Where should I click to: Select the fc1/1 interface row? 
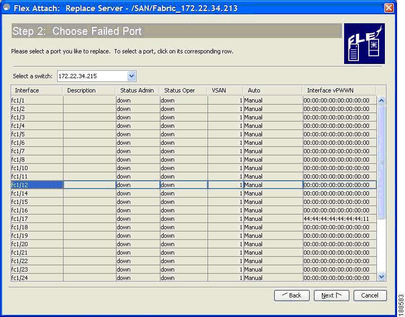click(194, 100)
